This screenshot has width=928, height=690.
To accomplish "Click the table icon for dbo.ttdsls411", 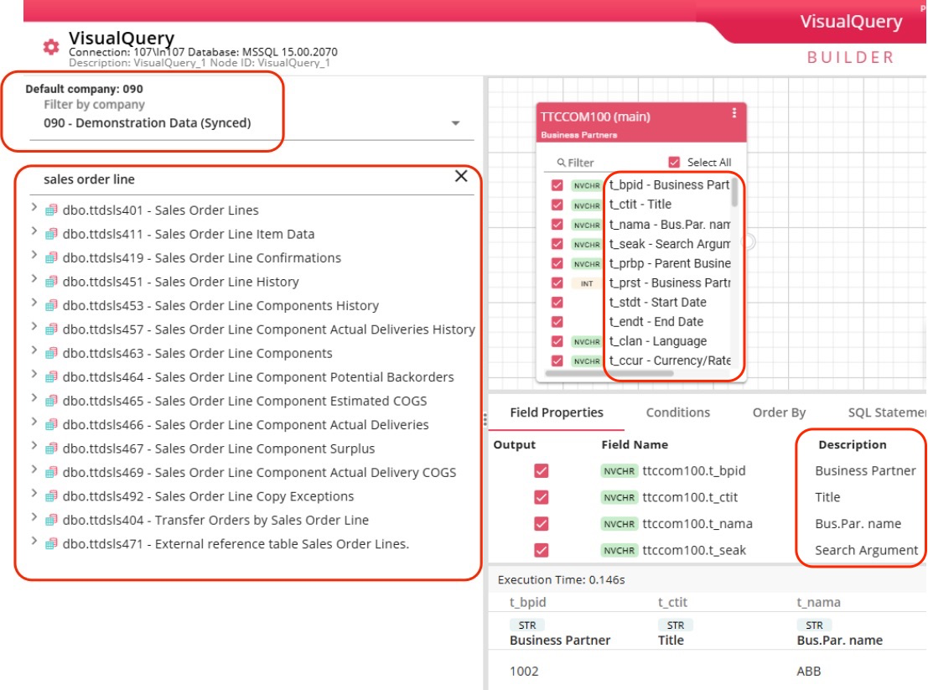I will coord(51,234).
